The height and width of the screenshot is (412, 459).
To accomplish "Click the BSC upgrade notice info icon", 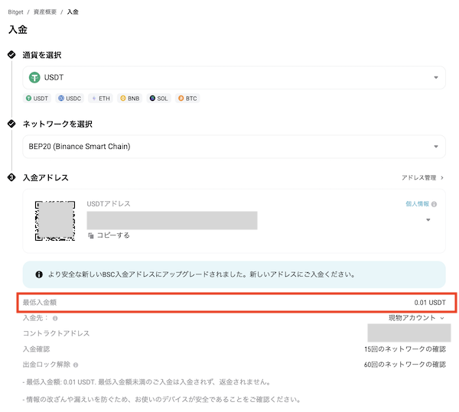I will point(39,274).
